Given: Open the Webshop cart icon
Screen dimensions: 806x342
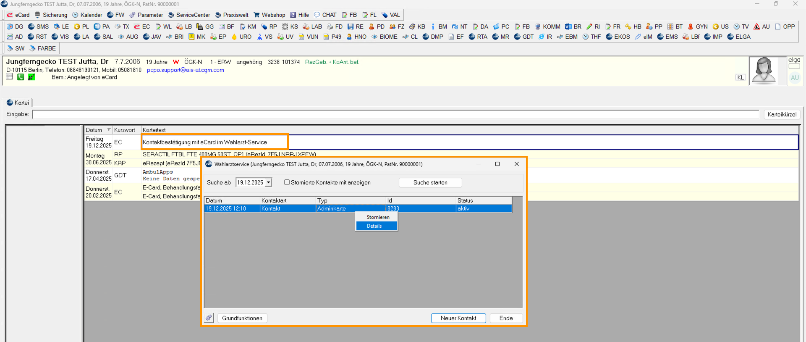Looking at the screenshot, I should (257, 15).
